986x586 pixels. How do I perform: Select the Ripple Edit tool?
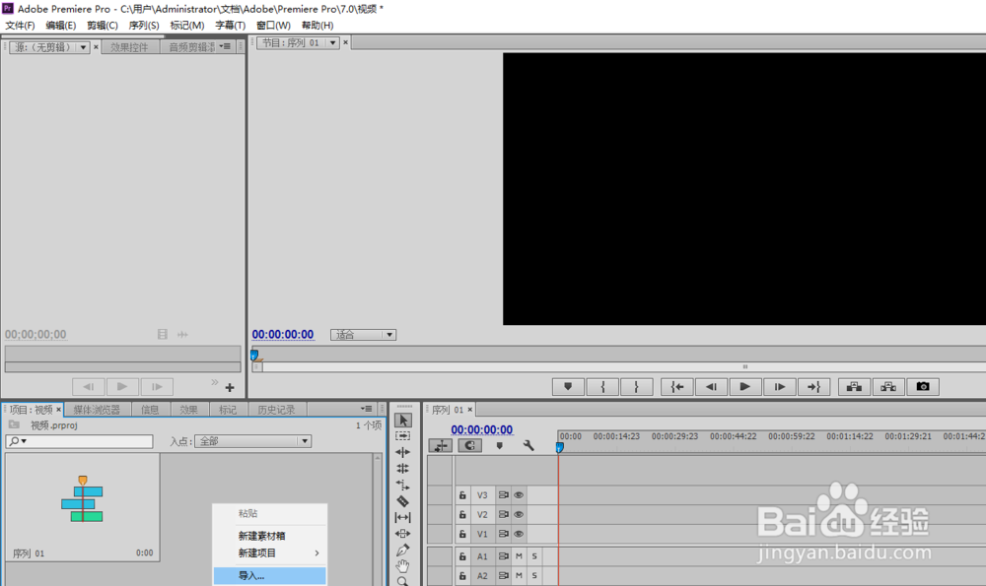403,452
